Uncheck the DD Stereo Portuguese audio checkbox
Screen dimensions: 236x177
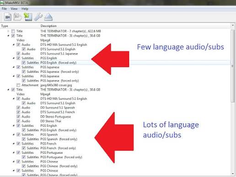coord(18,117)
